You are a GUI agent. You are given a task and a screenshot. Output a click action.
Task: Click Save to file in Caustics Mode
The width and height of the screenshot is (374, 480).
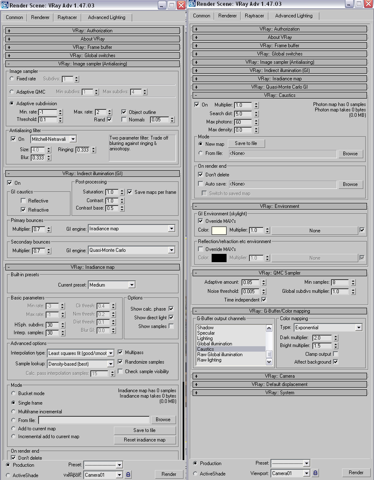pyautogui.click(x=246, y=143)
